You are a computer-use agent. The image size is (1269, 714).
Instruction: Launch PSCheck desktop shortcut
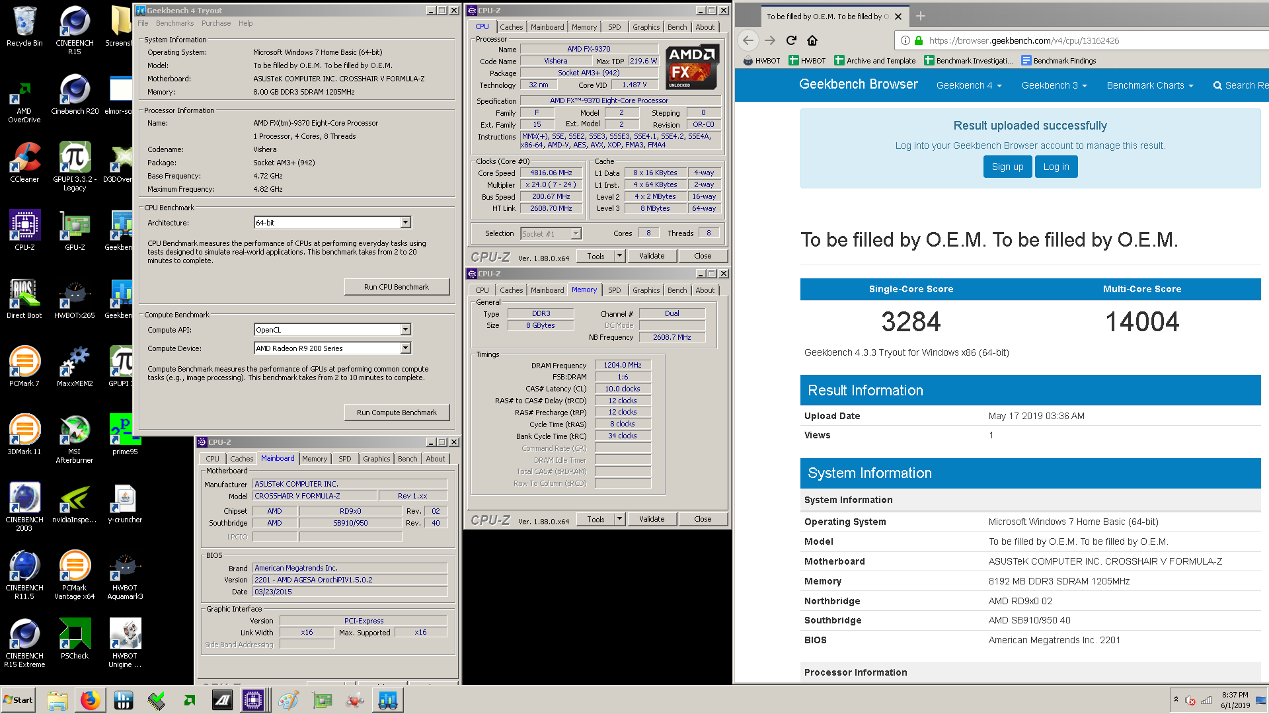tap(75, 639)
